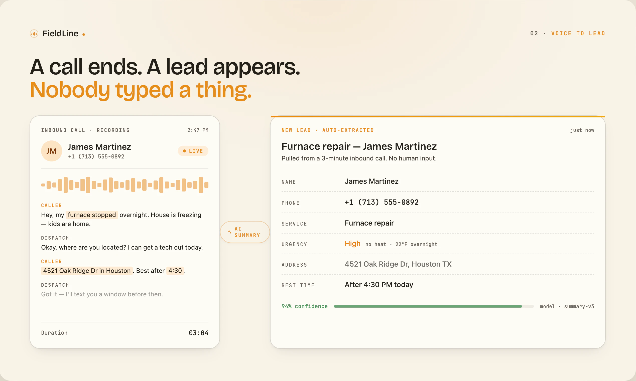Click the '02 · VOICE TO LEAD' section label
Image resolution: width=636 pixels, height=381 pixels.
pos(568,34)
